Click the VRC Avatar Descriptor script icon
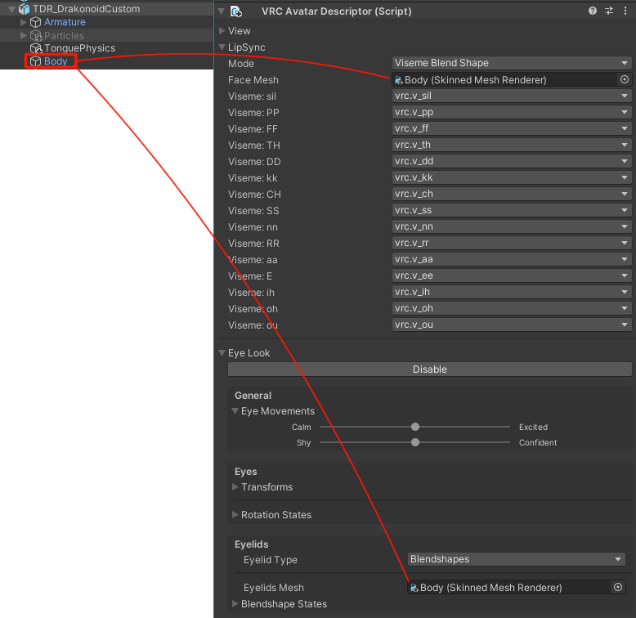The image size is (636, 618). pyautogui.click(x=236, y=11)
